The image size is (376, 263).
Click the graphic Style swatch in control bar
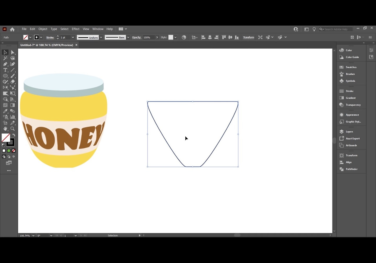click(171, 37)
